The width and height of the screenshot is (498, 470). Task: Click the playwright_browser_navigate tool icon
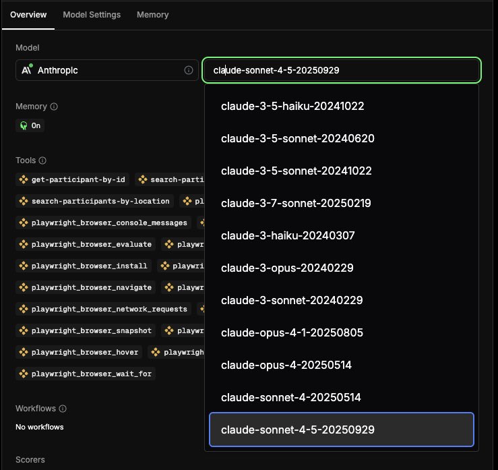coord(24,287)
